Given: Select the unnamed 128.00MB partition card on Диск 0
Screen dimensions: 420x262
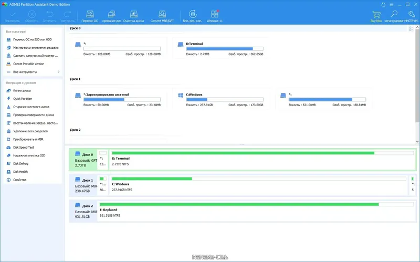Looking at the screenshot, I should click(118, 48).
